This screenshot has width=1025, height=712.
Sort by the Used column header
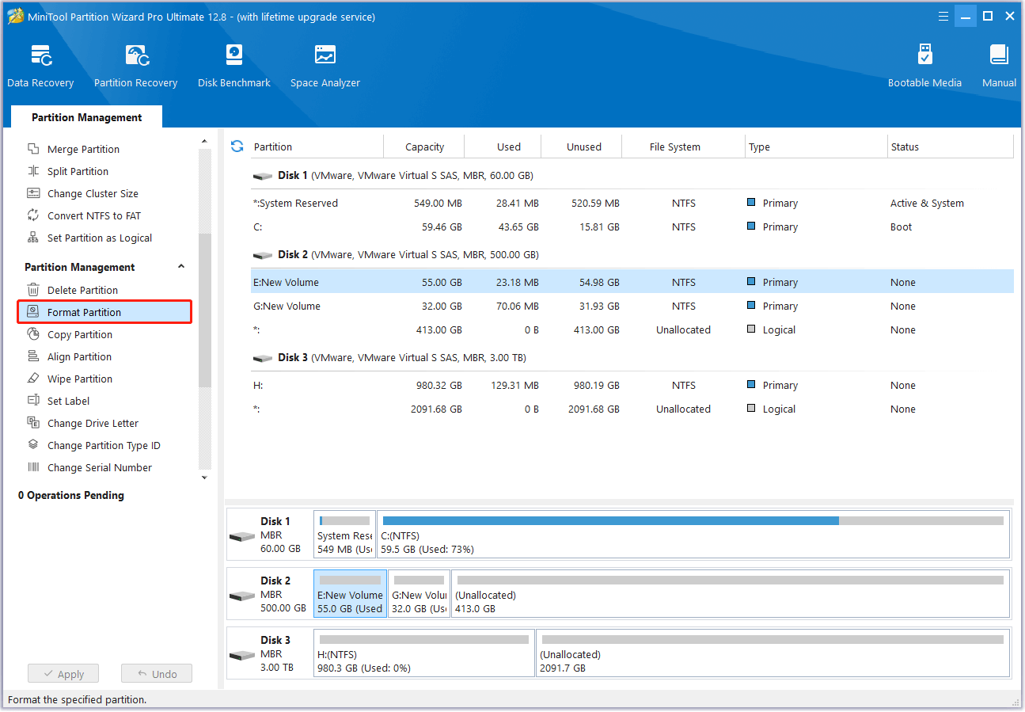pyautogui.click(x=503, y=147)
